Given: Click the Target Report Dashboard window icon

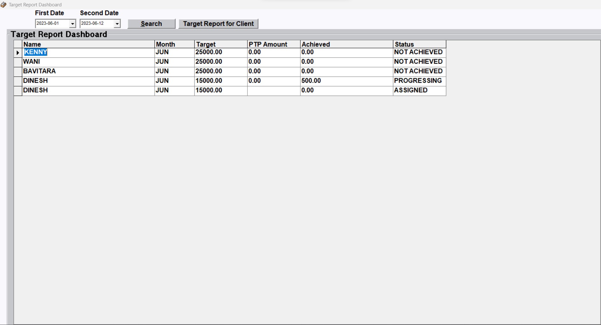Looking at the screenshot, I should (4, 5).
